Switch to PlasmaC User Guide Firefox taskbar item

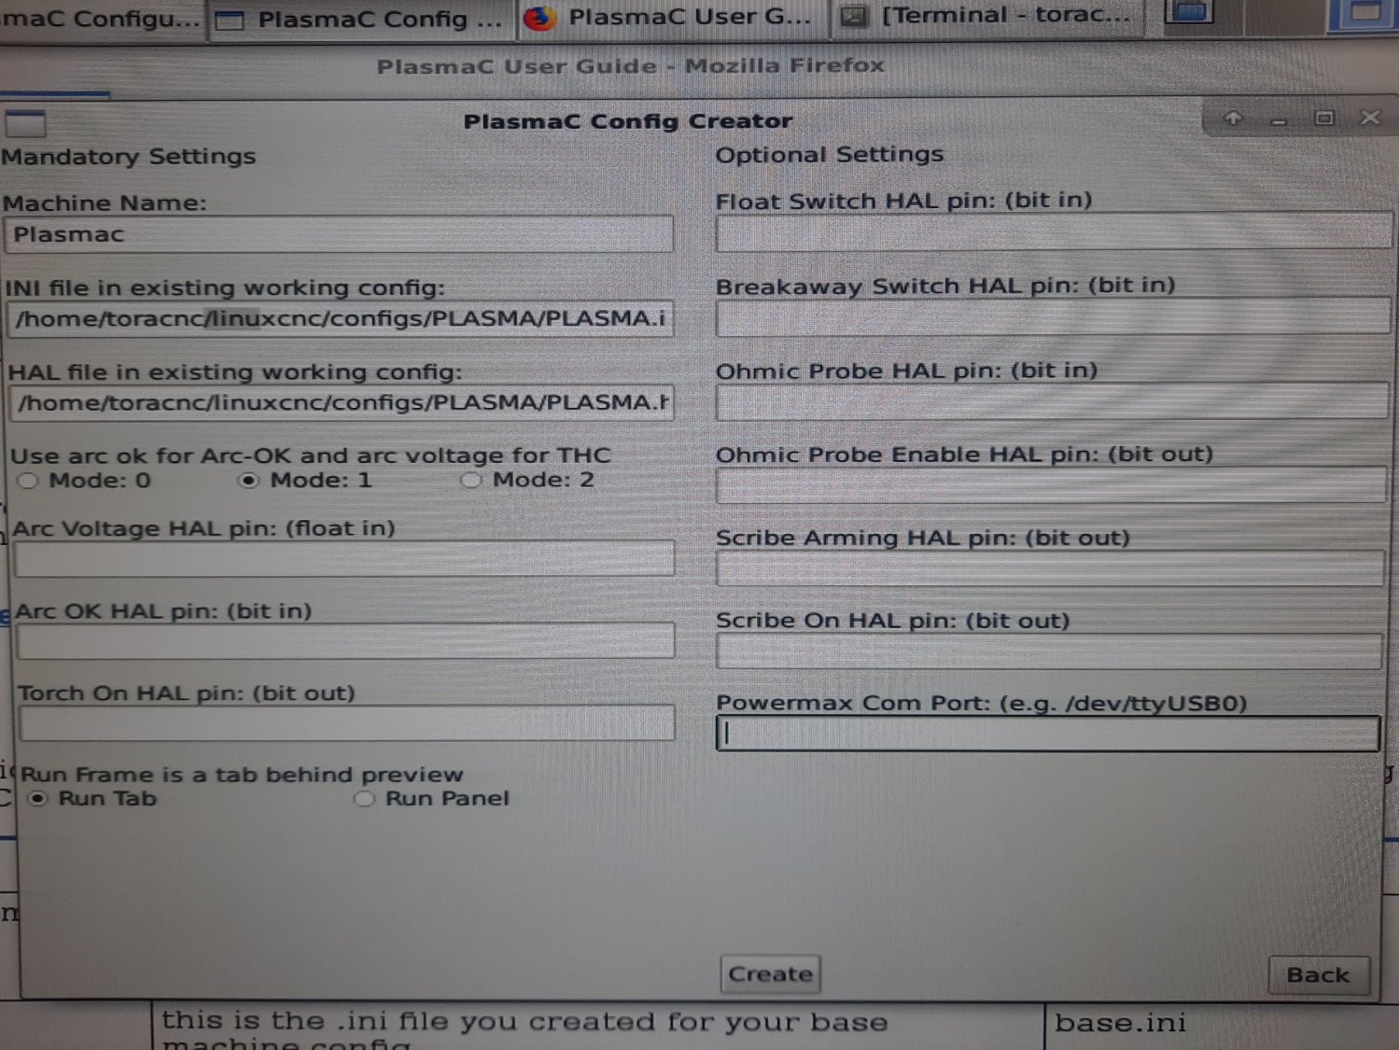(x=672, y=18)
